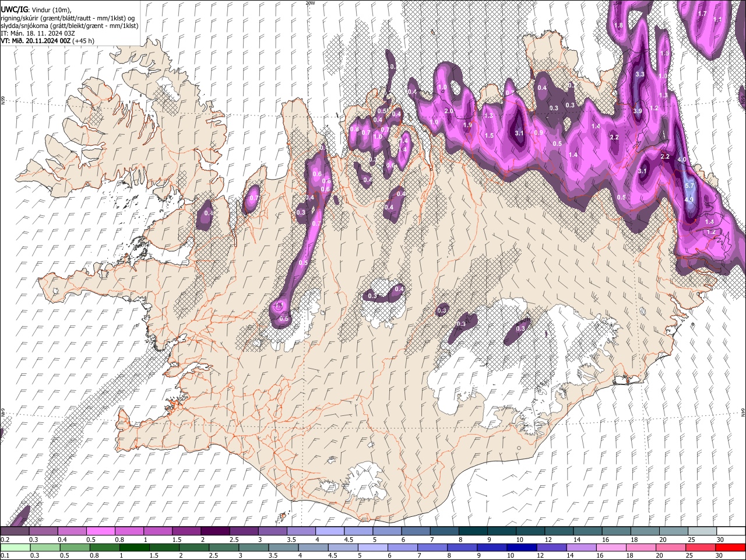Click the 3.3 precipitation value on map

640,74
